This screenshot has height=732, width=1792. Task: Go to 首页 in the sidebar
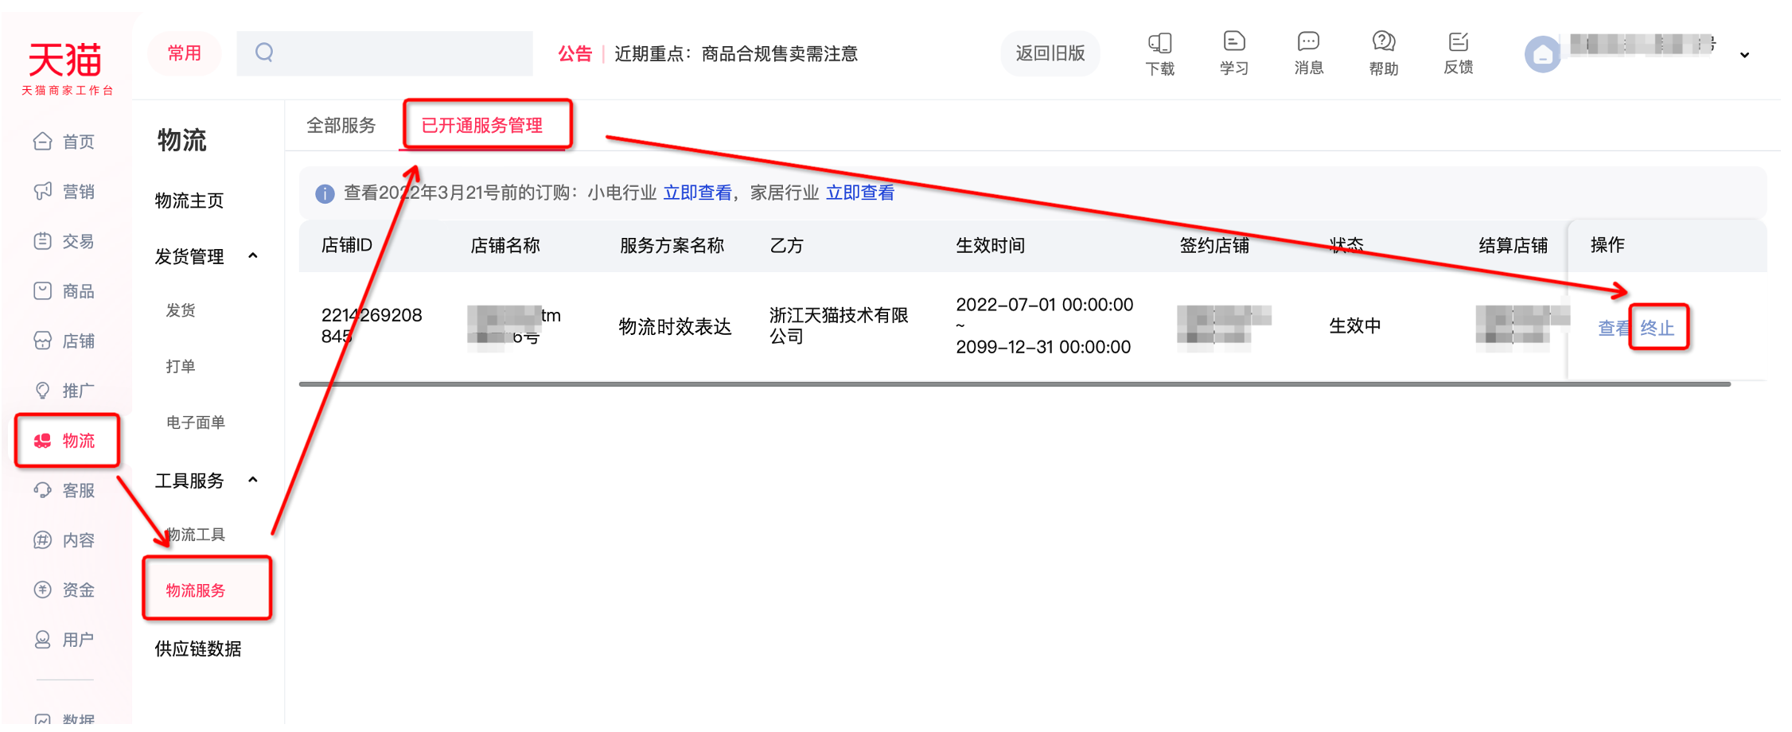(64, 142)
